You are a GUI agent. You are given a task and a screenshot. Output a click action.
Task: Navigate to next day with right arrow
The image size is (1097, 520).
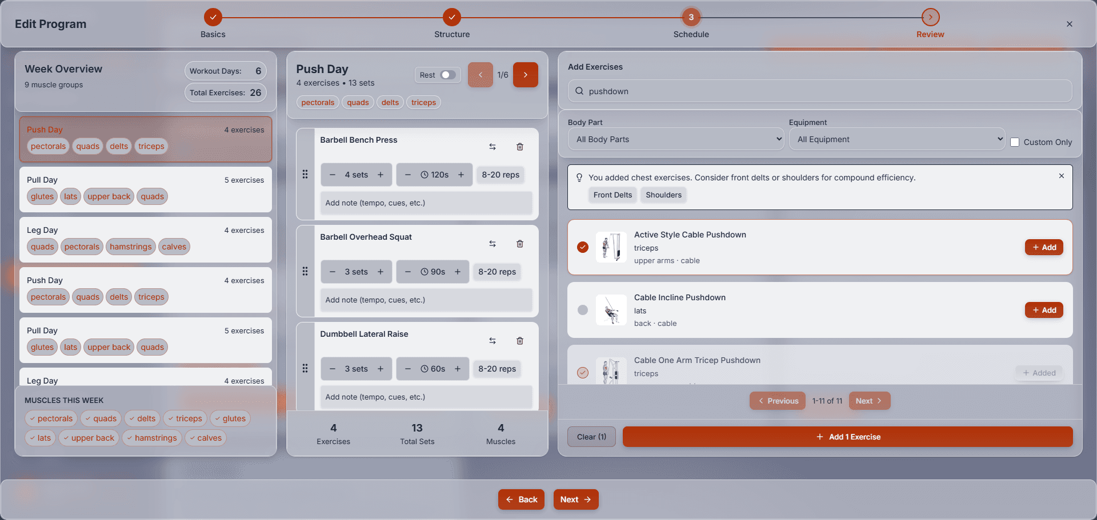point(525,75)
